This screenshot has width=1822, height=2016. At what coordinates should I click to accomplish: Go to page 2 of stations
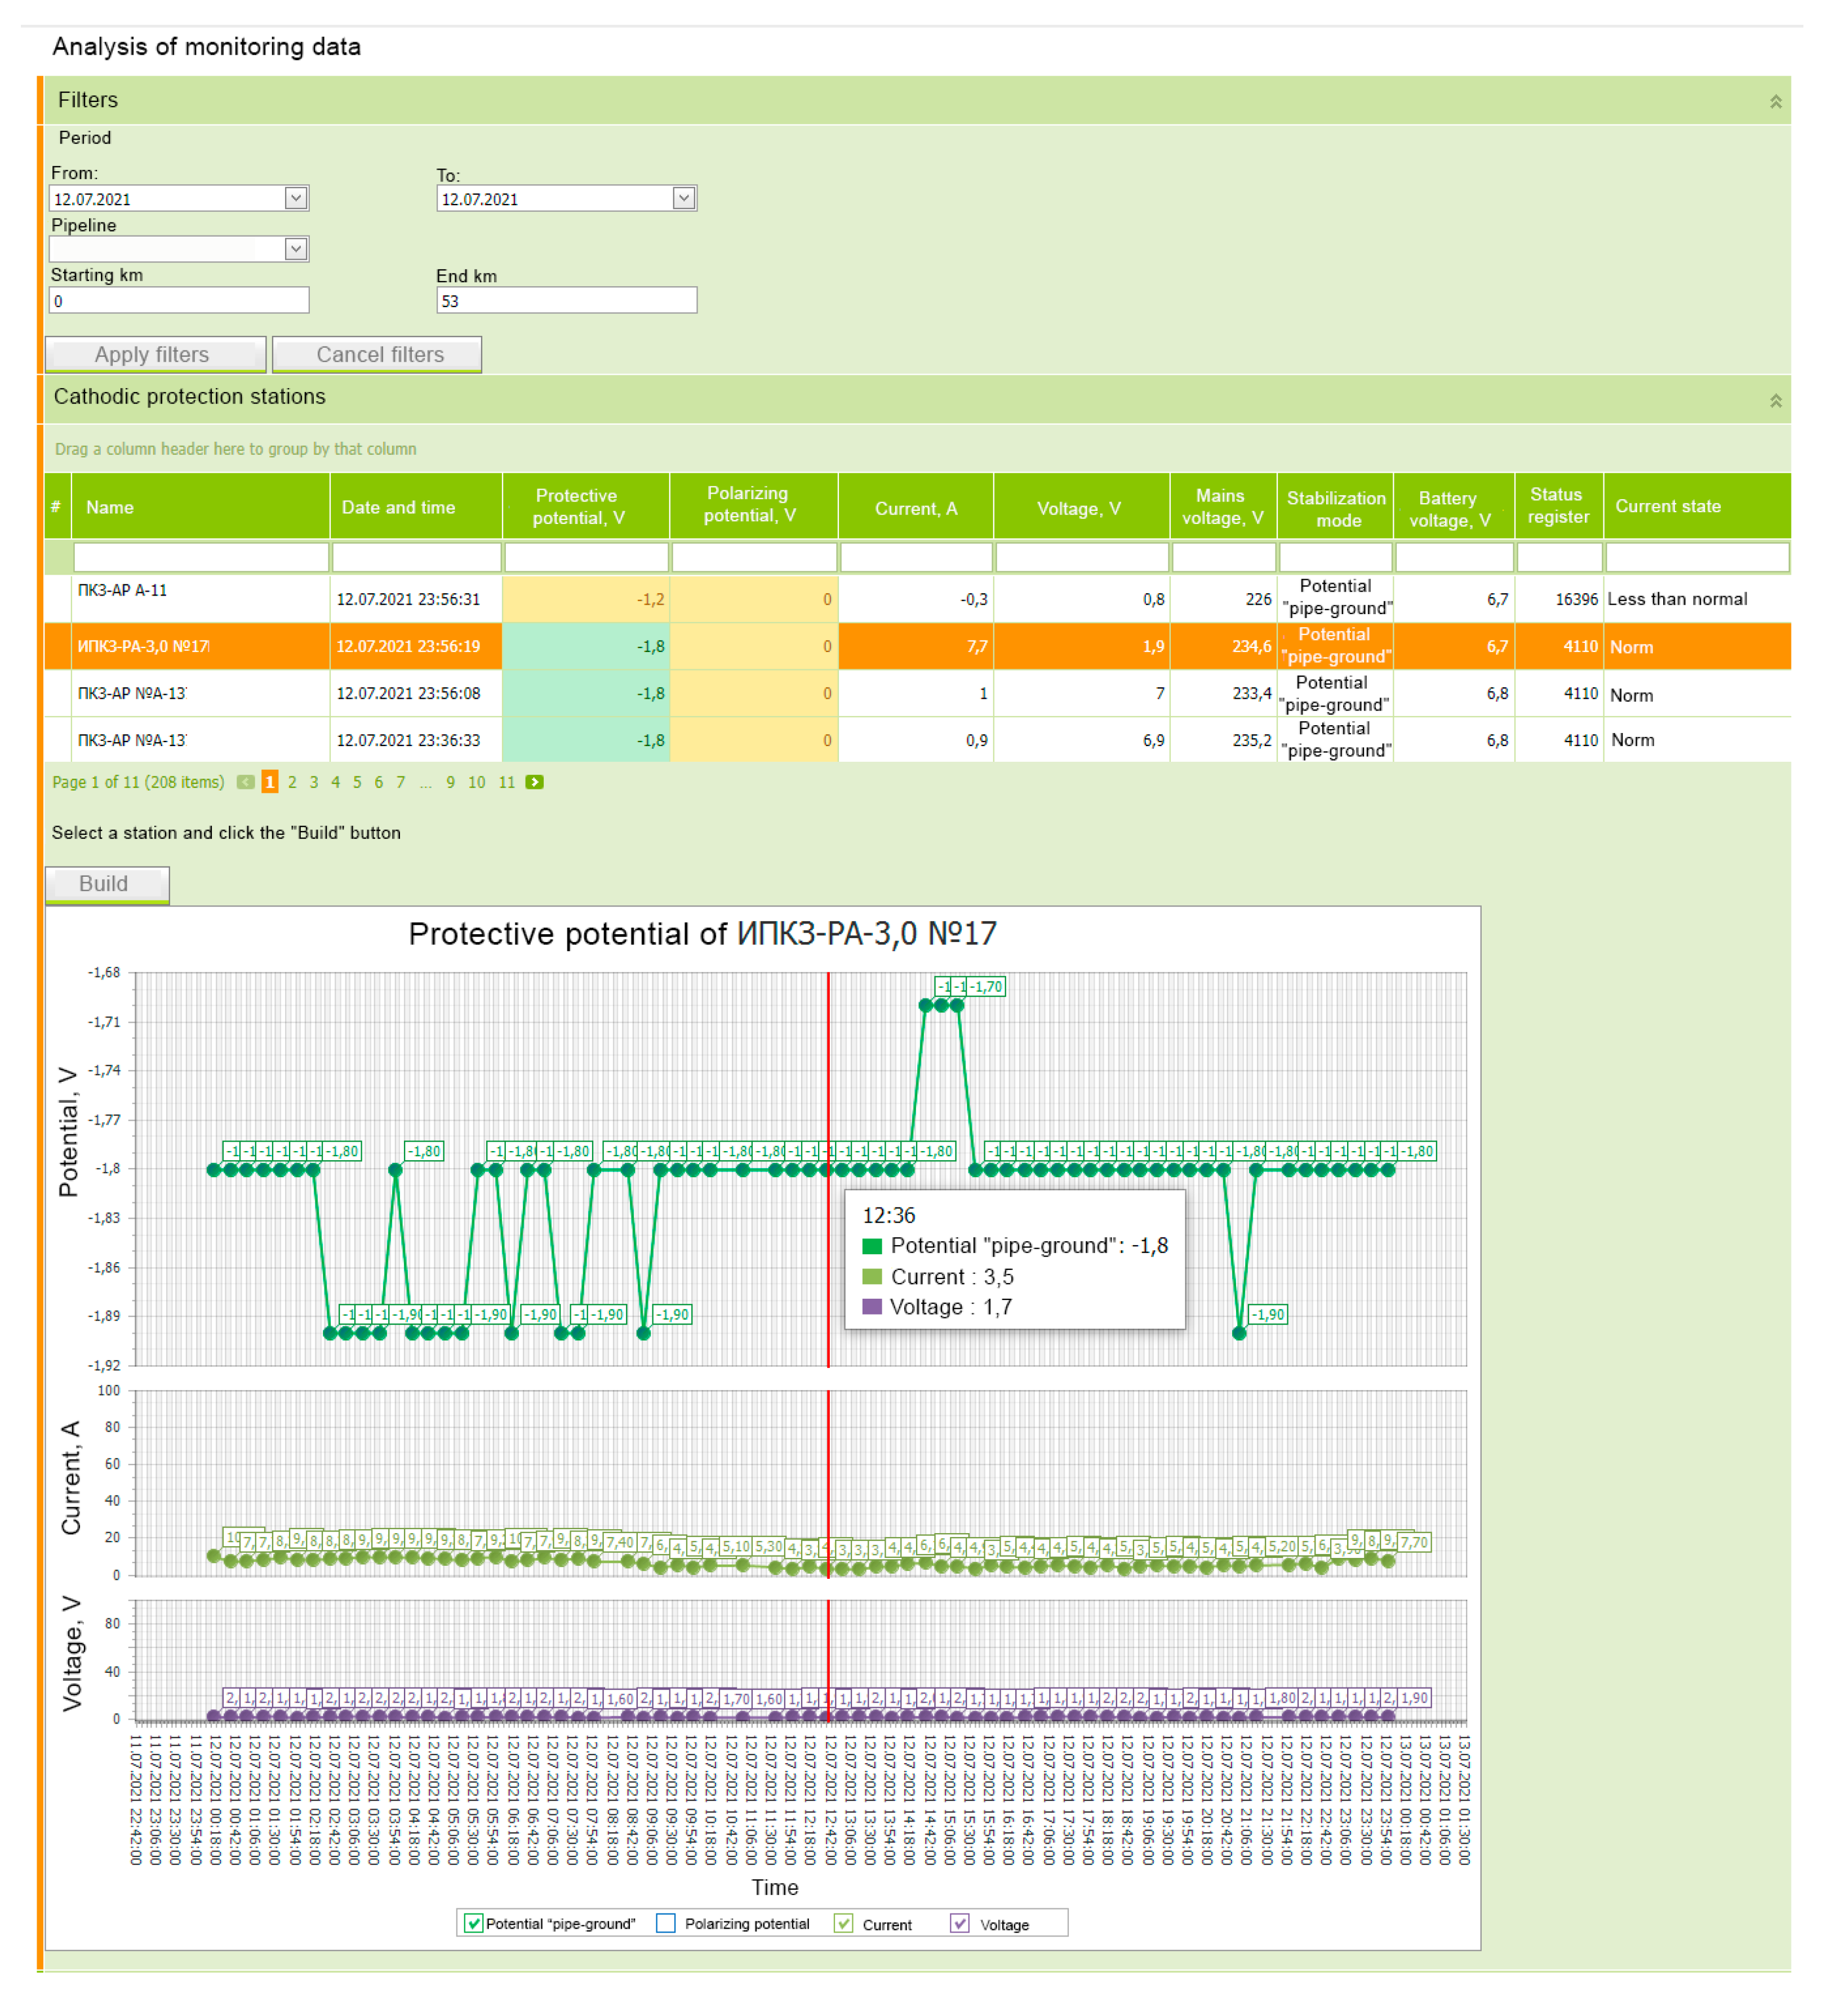292,782
